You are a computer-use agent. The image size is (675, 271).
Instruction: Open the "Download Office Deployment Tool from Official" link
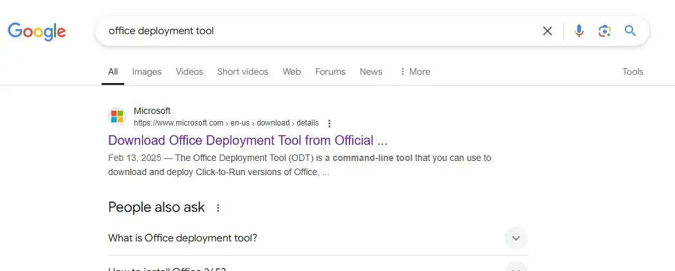(248, 140)
